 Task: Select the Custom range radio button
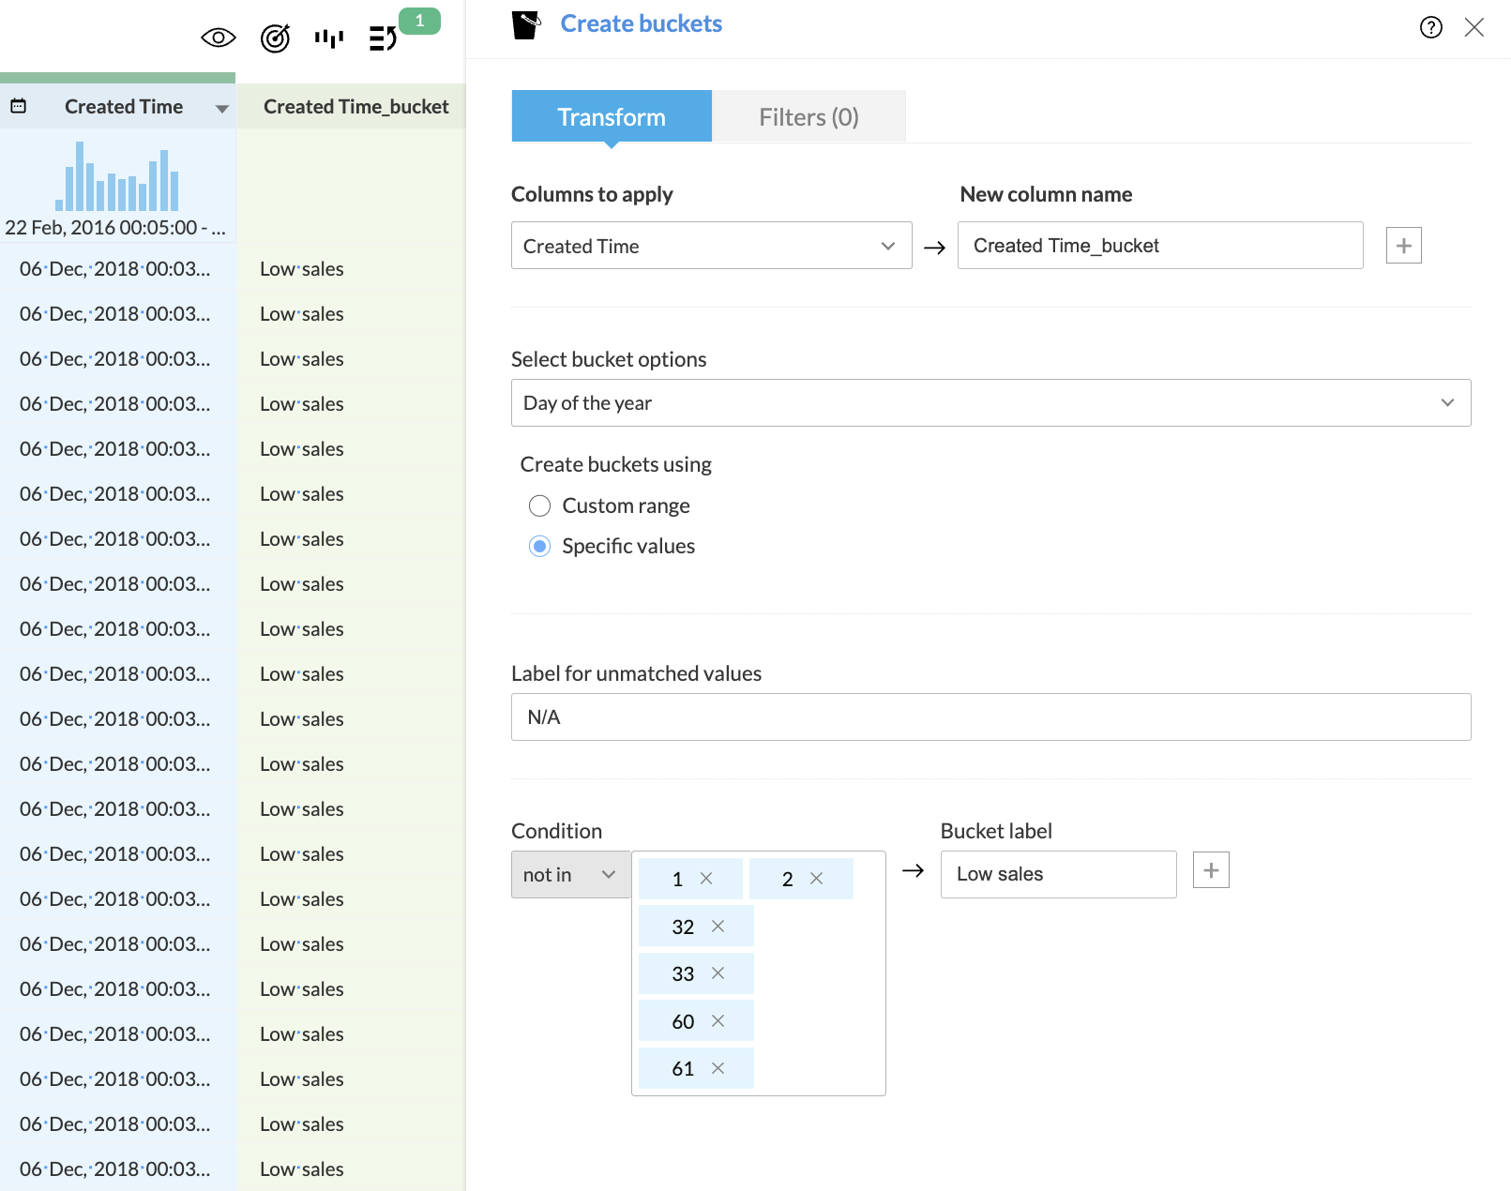540,506
